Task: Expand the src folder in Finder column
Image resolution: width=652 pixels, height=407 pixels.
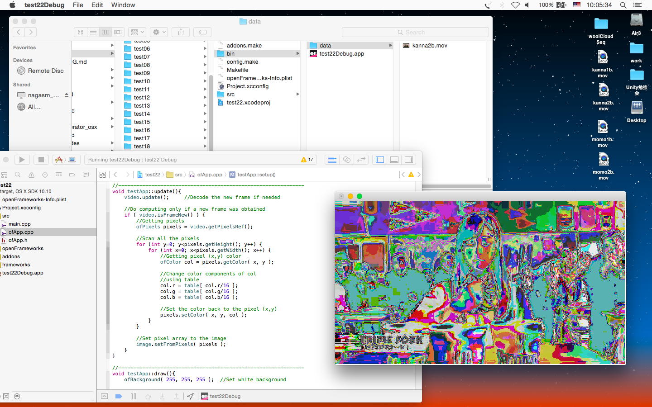Action: coord(297,95)
